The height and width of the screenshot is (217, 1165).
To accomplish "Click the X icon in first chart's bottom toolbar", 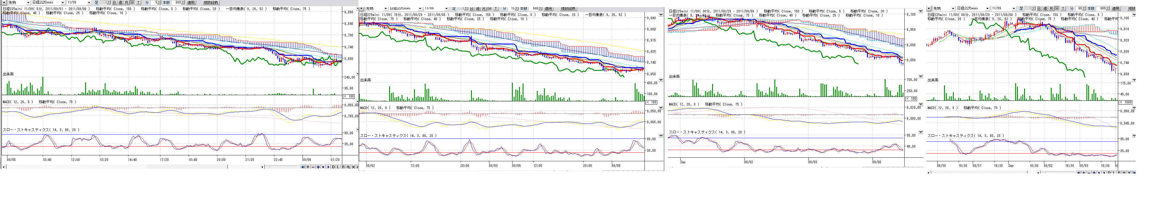I will click(353, 167).
